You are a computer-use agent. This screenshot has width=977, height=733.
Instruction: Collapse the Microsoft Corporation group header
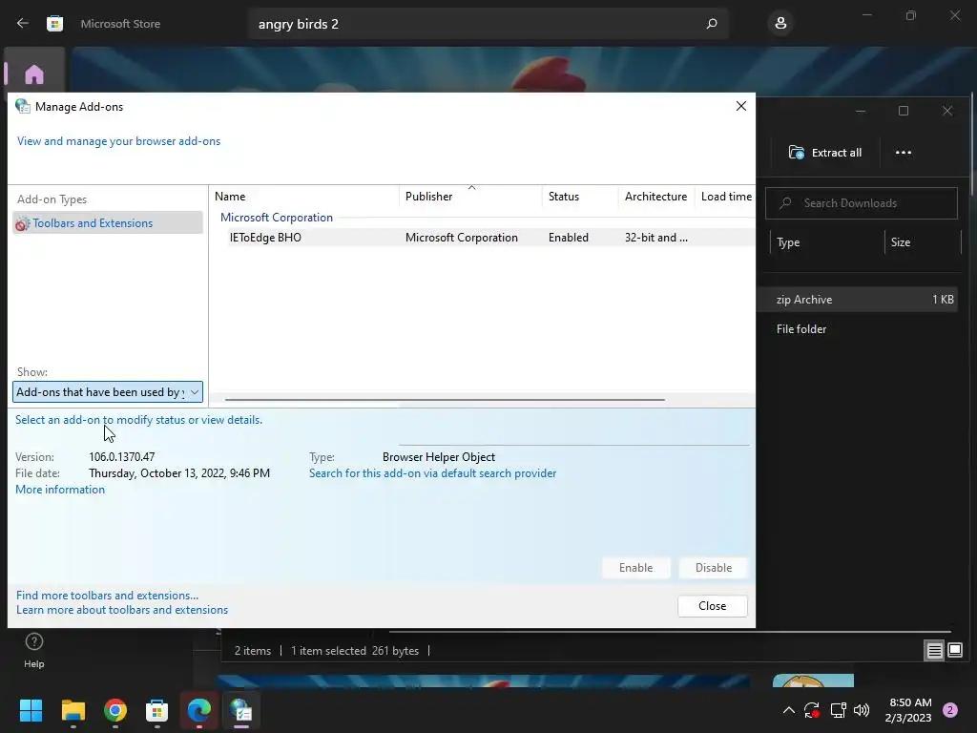point(277,218)
